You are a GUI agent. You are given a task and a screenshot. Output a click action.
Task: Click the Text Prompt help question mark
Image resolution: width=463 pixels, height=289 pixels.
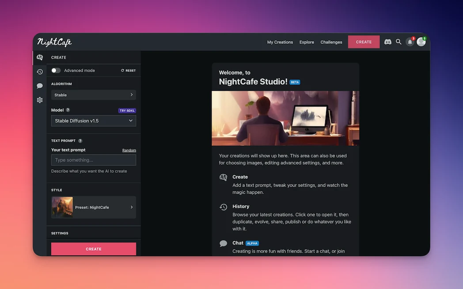(x=80, y=141)
